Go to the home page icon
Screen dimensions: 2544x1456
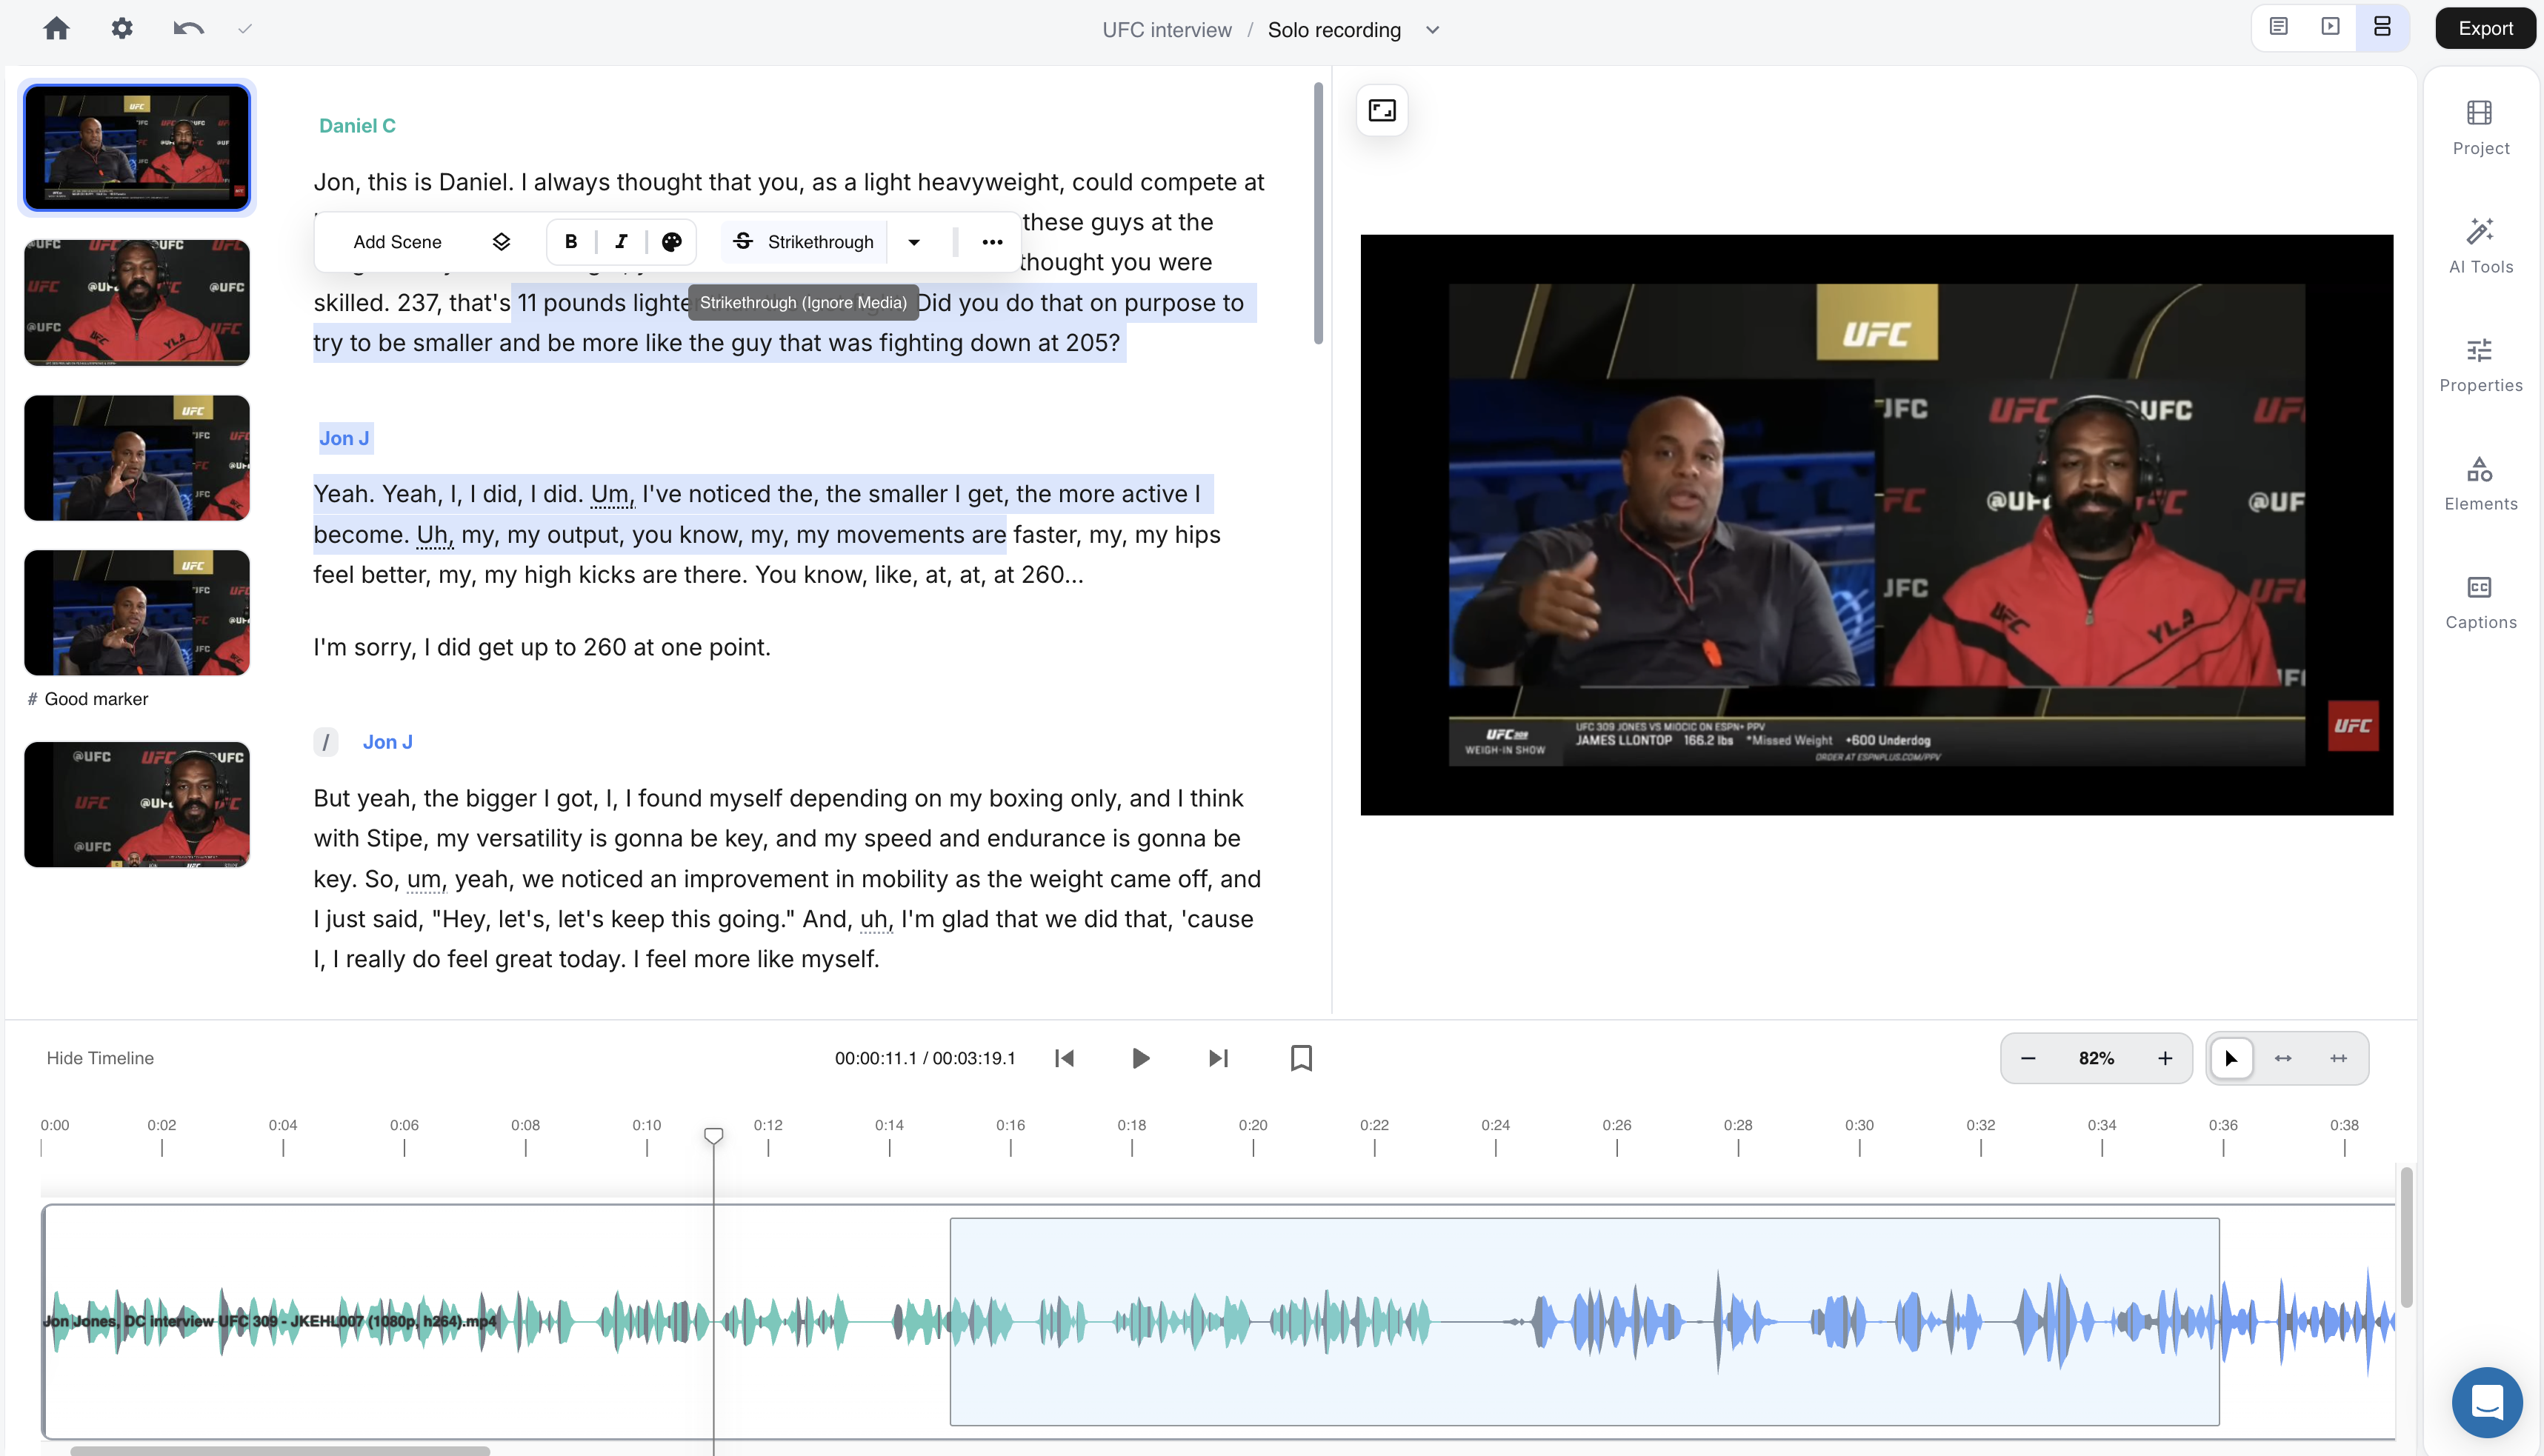(x=56, y=29)
